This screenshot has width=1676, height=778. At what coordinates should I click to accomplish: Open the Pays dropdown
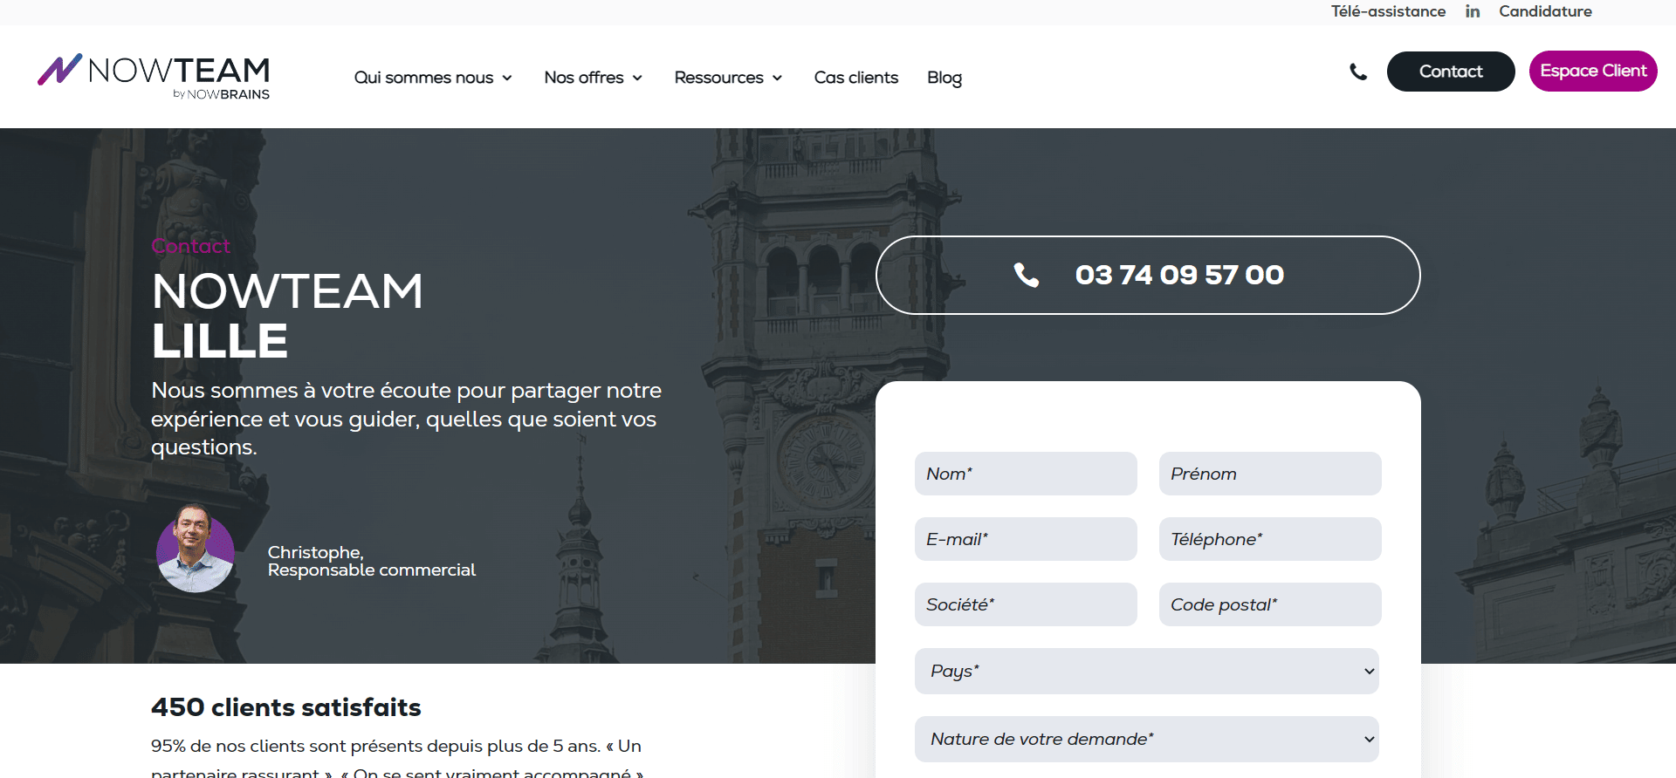[1146, 671]
